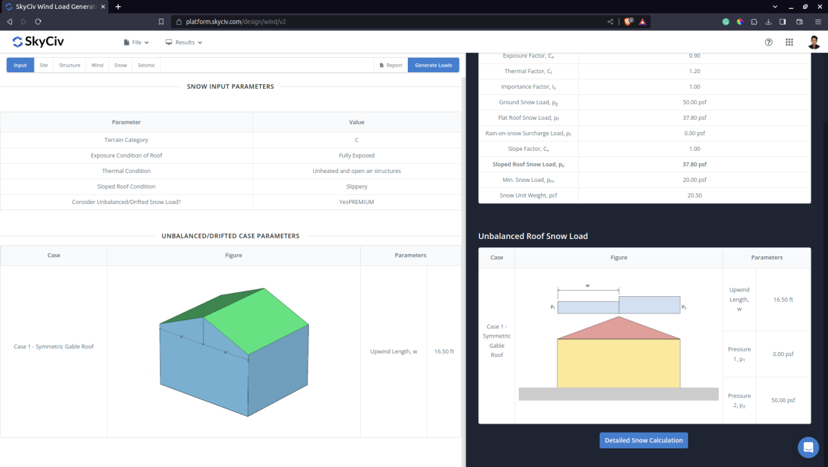Image resolution: width=828 pixels, height=467 pixels.
Task: Open the File menu
Action: tap(136, 42)
